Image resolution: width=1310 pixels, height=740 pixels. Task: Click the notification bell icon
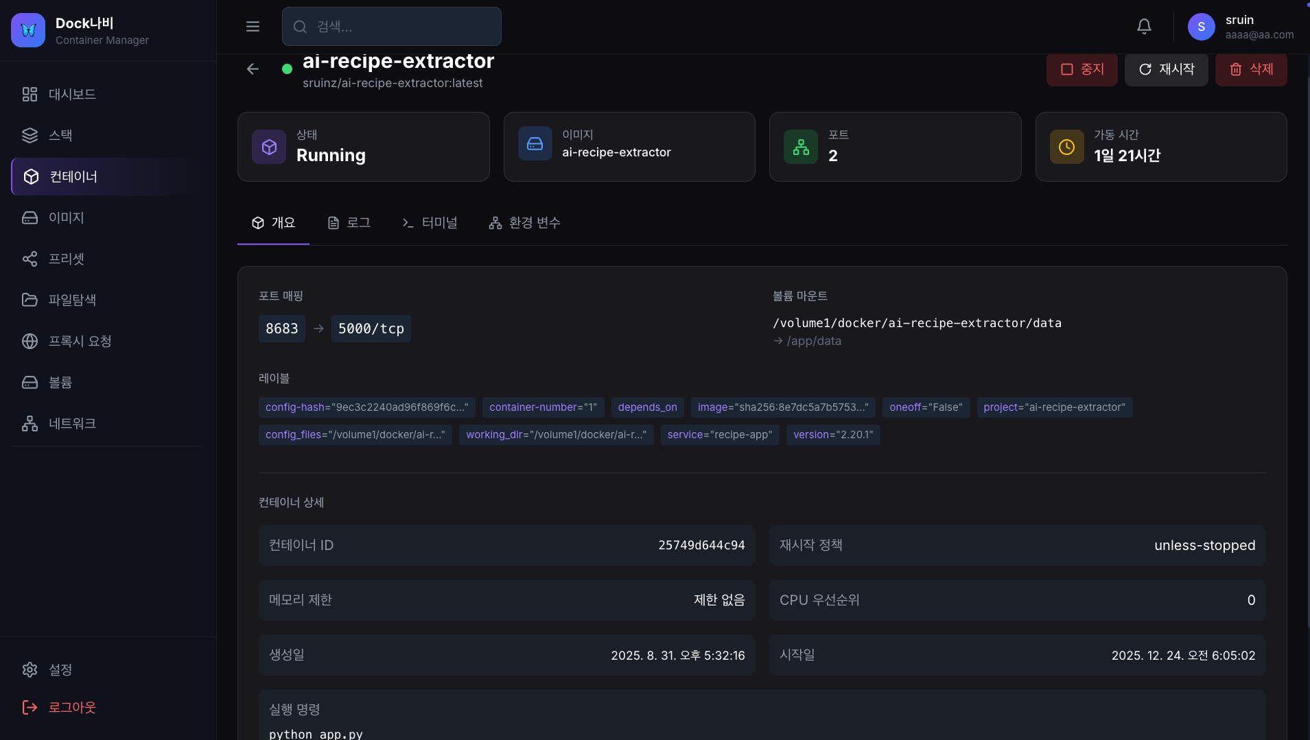pos(1144,27)
